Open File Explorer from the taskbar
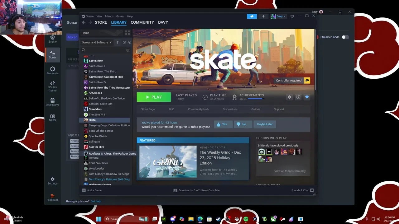The image size is (399, 224). [191, 219]
